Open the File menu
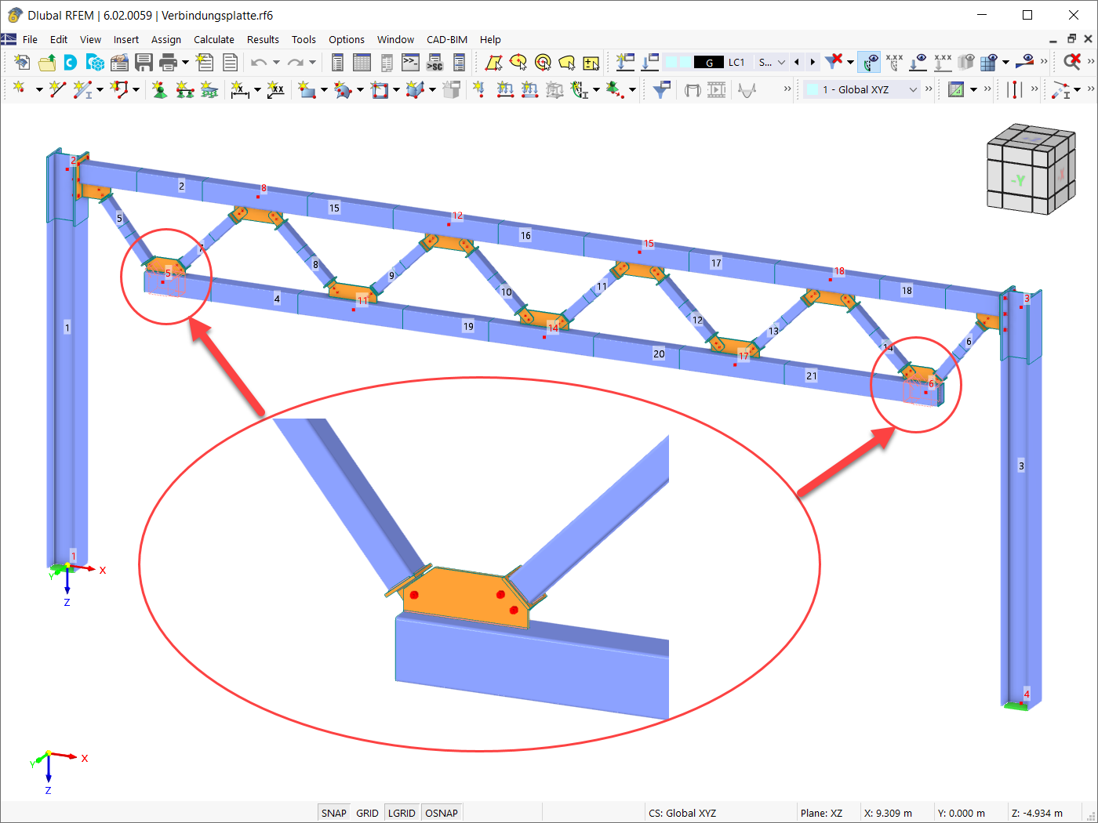The image size is (1098, 823). pos(30,39)
